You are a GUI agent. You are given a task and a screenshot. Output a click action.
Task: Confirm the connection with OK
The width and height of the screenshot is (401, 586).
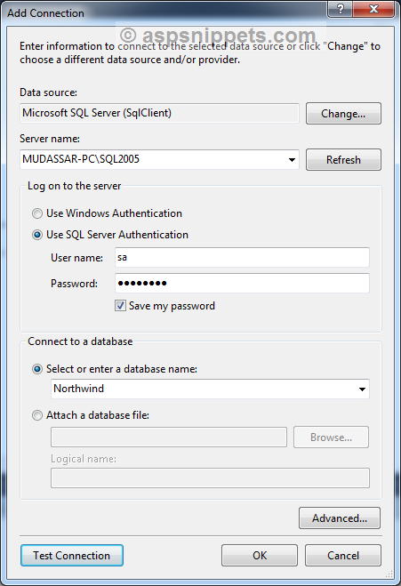coord(260,556)
